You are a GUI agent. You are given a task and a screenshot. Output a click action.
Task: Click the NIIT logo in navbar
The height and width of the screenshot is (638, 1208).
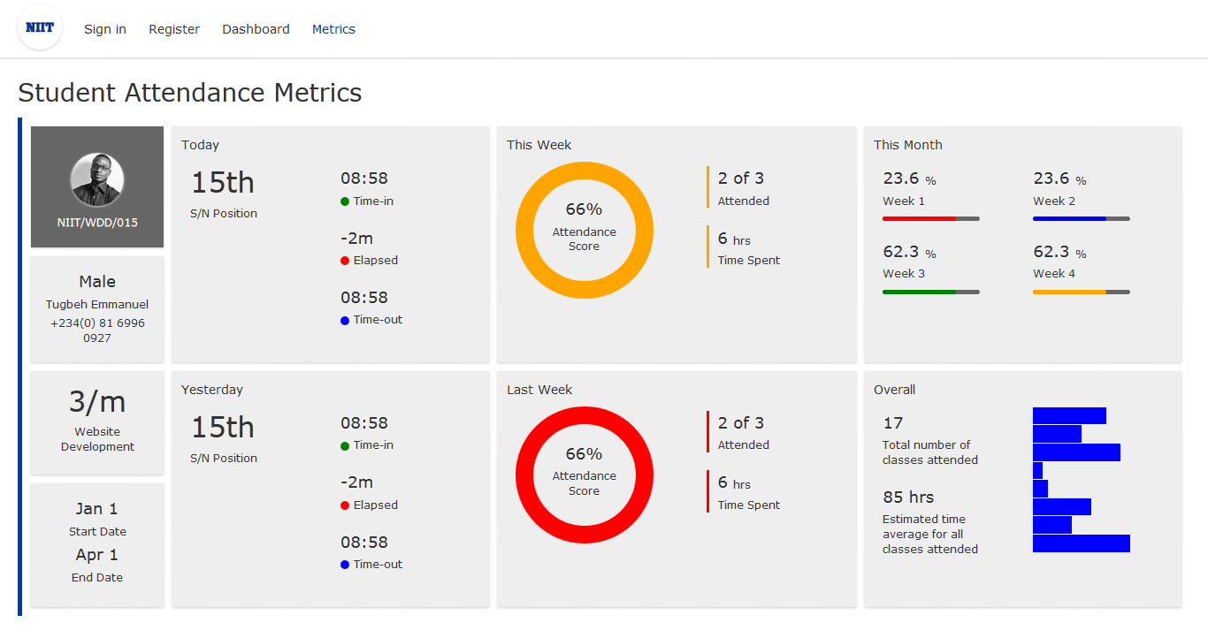pyautogui.click(x=40, y=28)
